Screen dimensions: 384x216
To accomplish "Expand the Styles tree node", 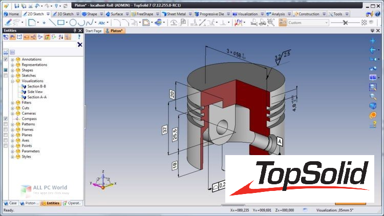I will (x=12, y=157).
